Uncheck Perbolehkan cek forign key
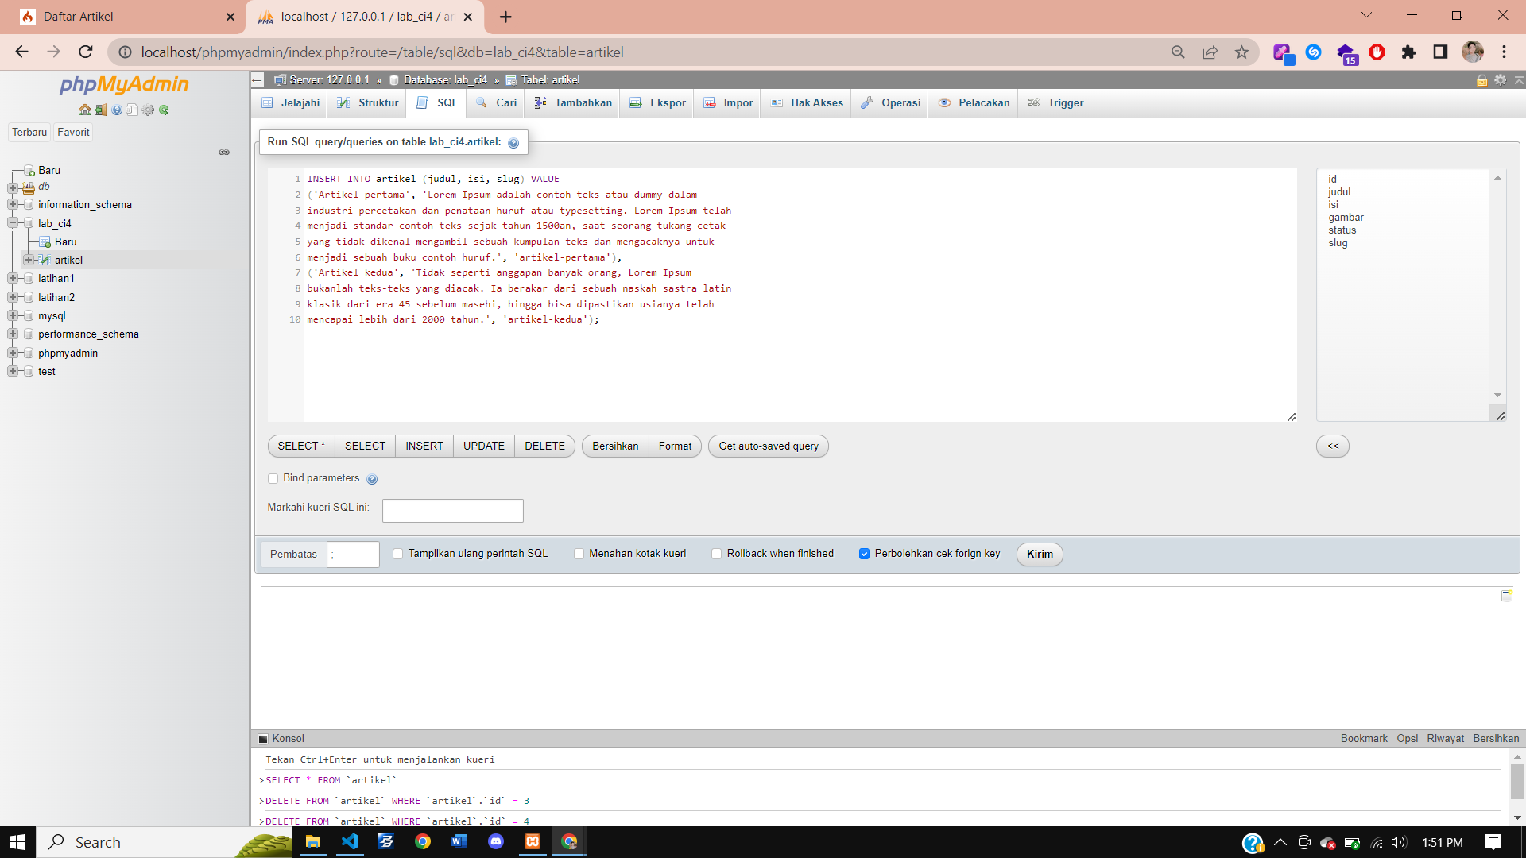This screenshot has width=1526, height=858. [864, 554]
